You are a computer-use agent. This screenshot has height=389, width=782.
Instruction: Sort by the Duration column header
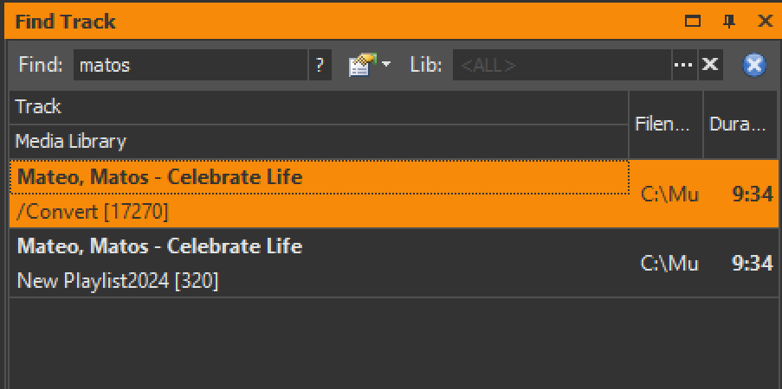click(739, 124)
